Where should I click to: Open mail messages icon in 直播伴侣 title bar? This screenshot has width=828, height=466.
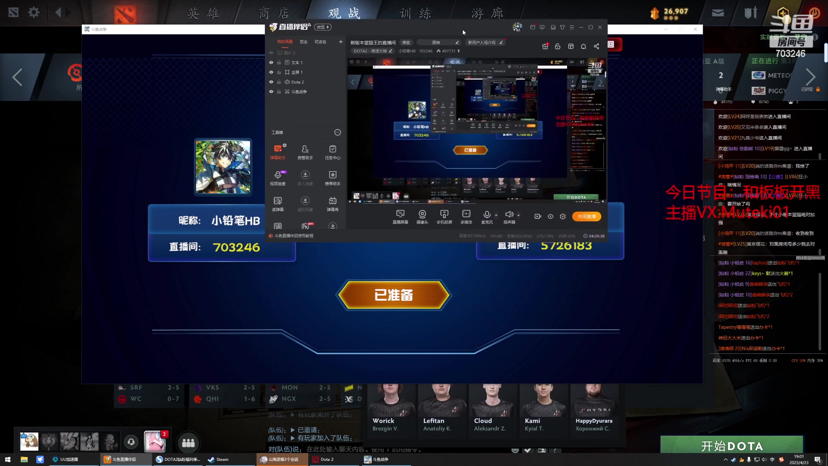pos(533,27)
